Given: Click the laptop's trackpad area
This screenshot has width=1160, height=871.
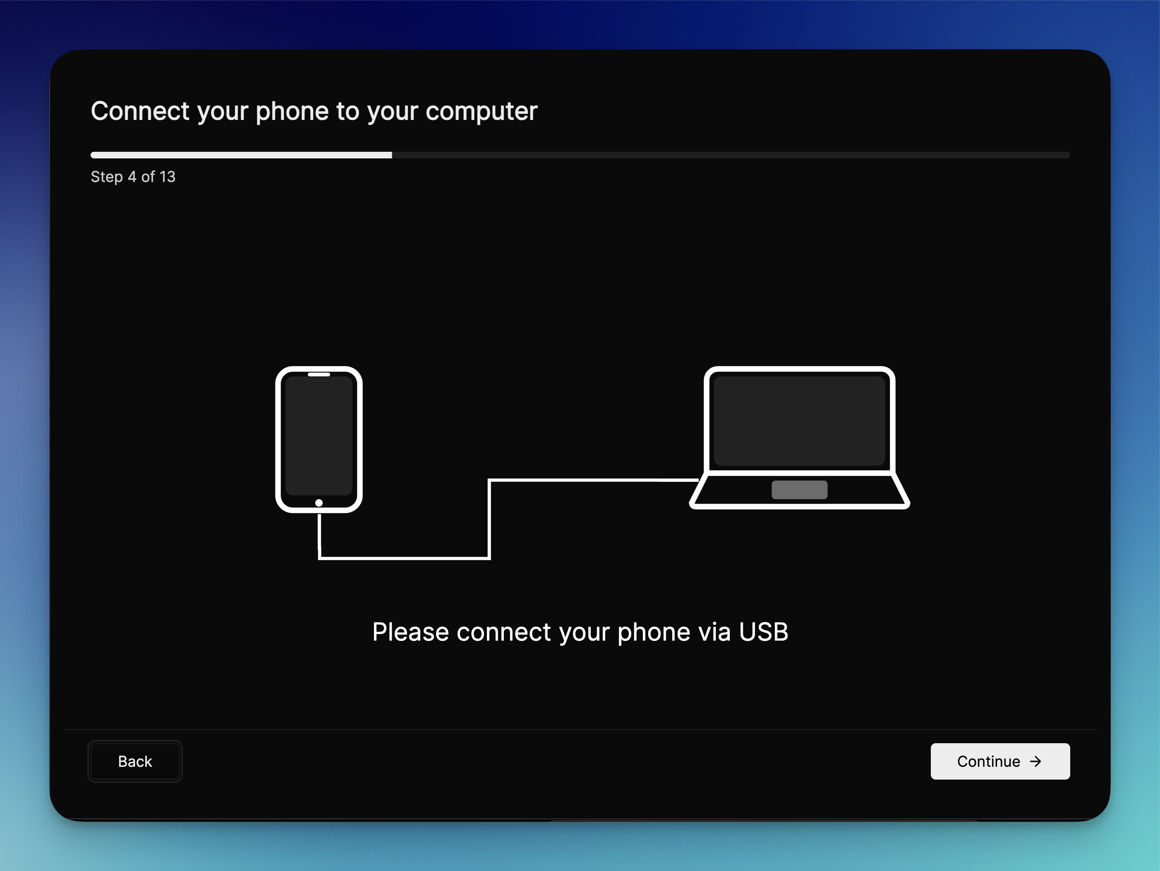Looking at the screenshot, I should 799,489.
